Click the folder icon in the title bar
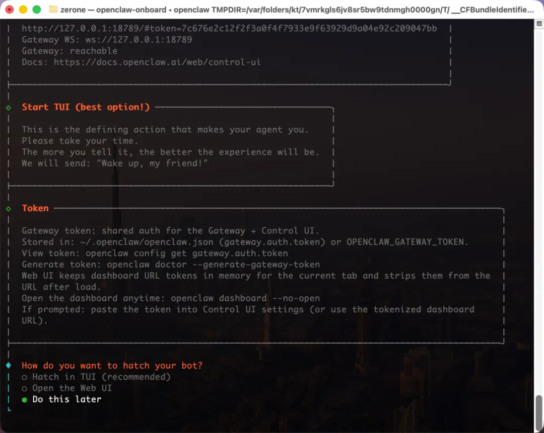The image size is (544, 433). pos(53,10)
